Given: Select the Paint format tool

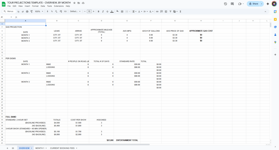Looking at the screenshot, I should (x=31, y=11).
